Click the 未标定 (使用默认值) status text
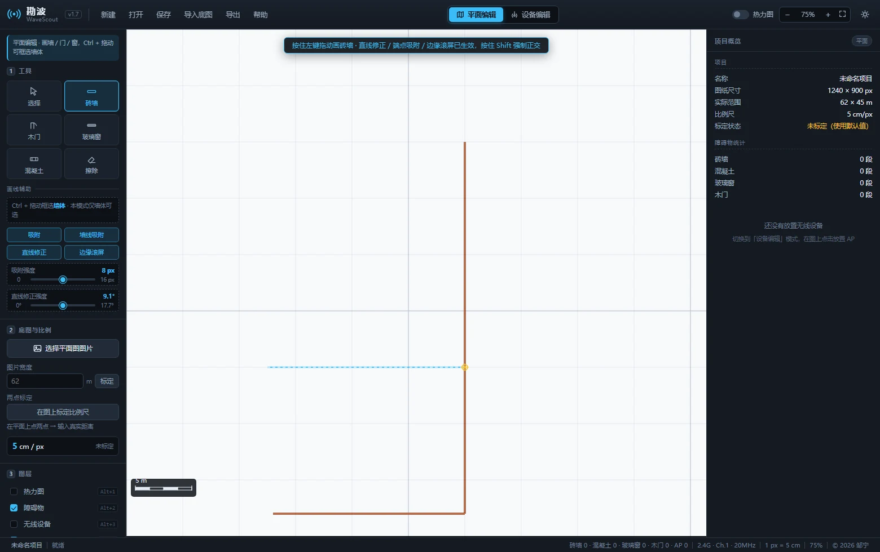 [x=838, y=126]
